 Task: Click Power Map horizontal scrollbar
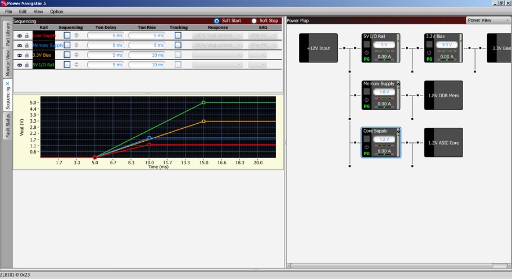pos(392,265)
